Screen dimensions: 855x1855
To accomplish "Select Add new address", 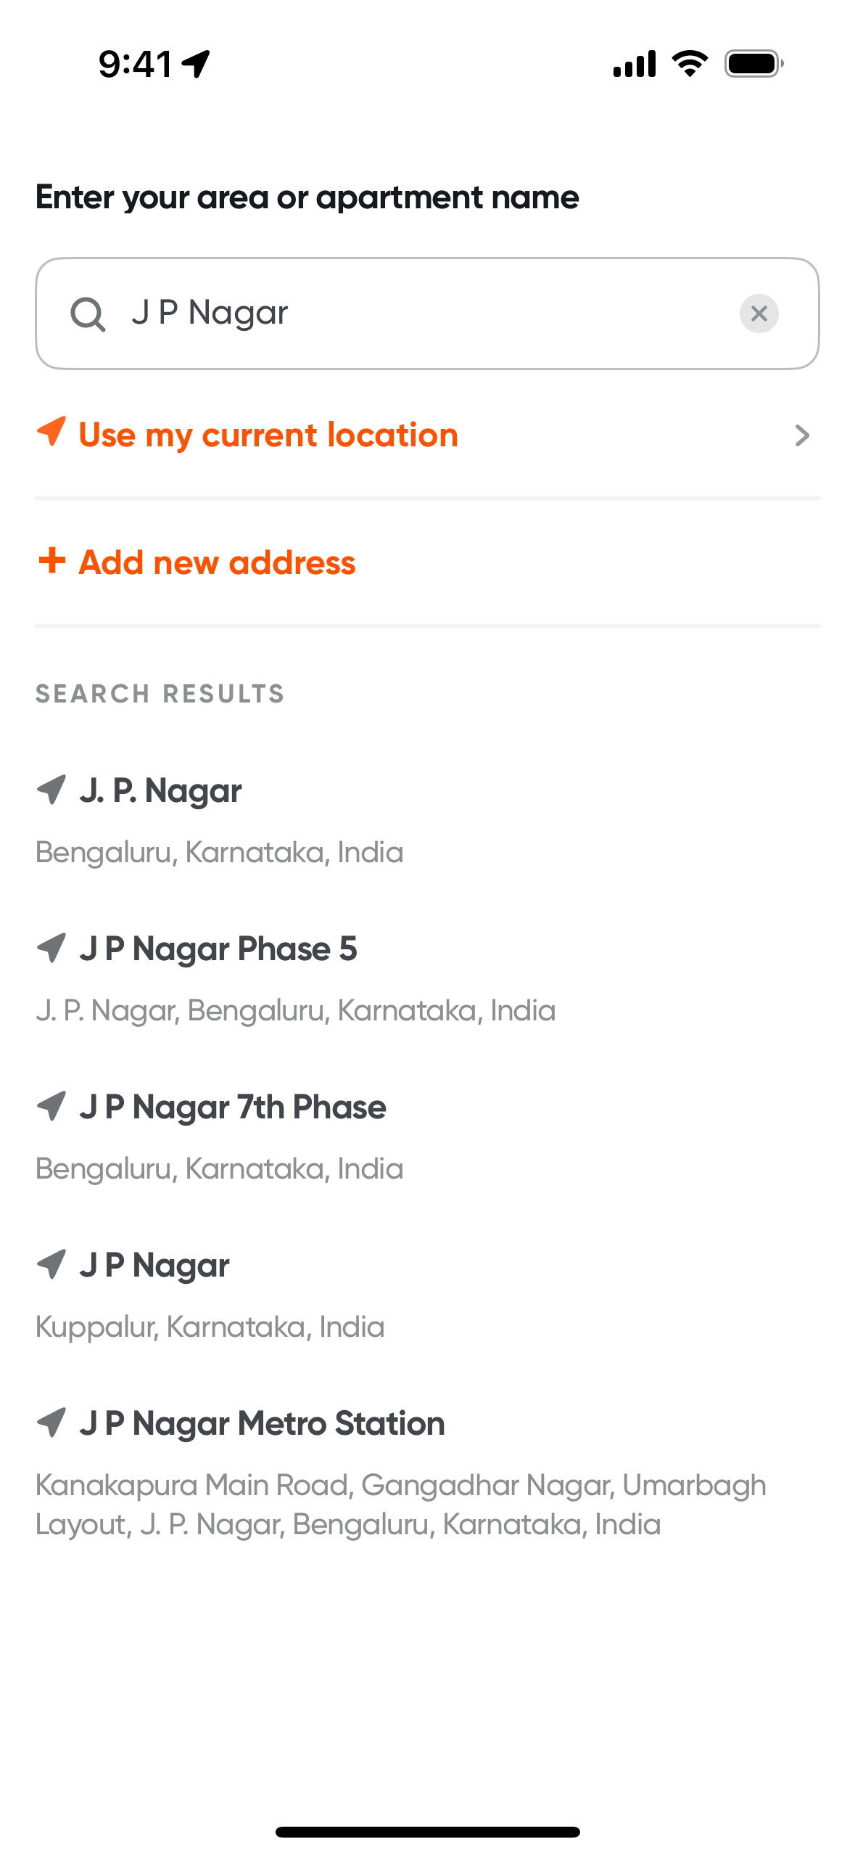I will pyautogui.click(x=217, y=562).
